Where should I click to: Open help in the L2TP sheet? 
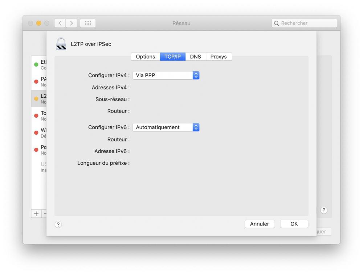[x=58, y=224]
